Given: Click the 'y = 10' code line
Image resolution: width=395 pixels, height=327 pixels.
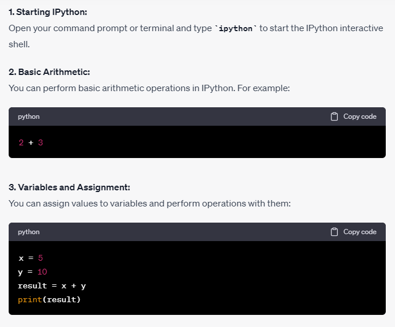Looking at the screenshot, I should 32,272.
